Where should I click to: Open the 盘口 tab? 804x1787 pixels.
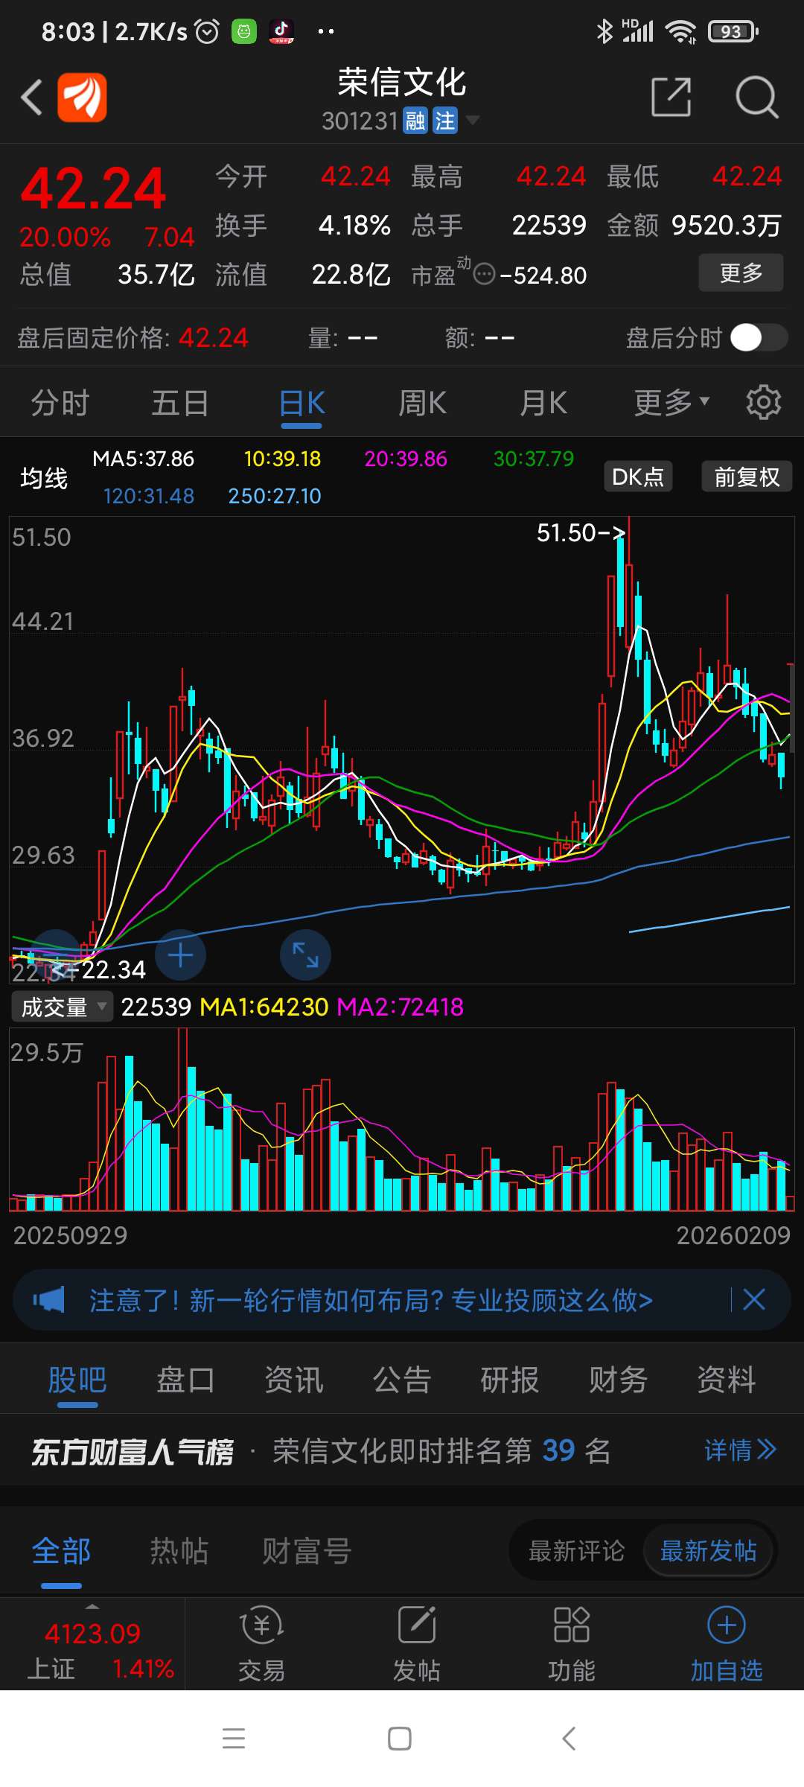pyautogui.click(x=185, y=1380)
